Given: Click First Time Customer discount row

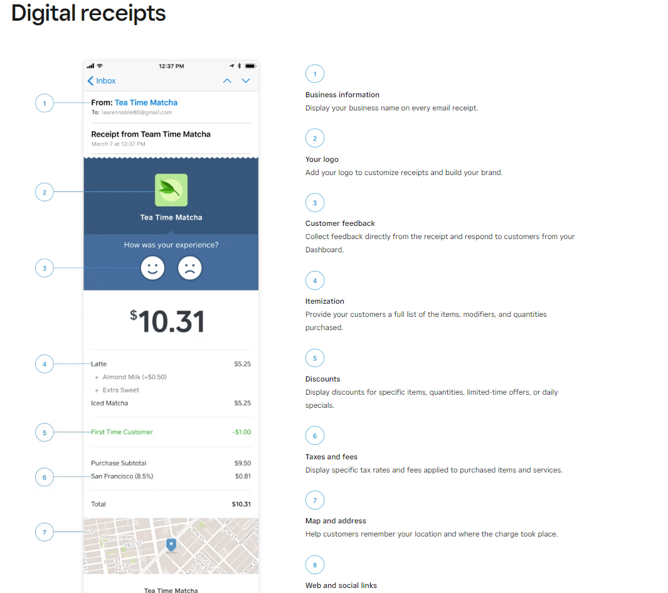Looking at the screenshot, I should pos(171,432).
